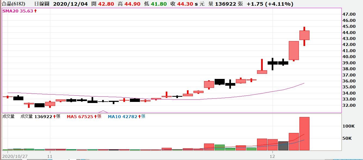This screenshot has height=160, width=363.
Task: Select the SMA20 35.63 indicator label
Action: click(18, 11)
